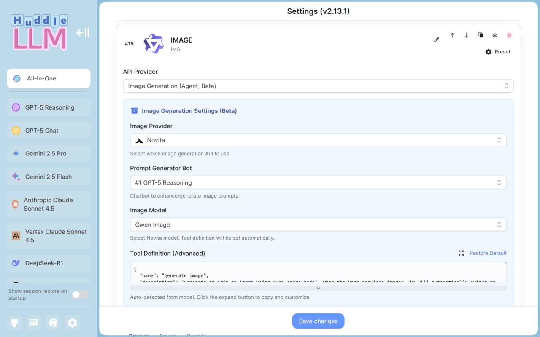The image size is (540, 337).
Task: Select All-In-One in the sidebar
Action: pos(49,78)
